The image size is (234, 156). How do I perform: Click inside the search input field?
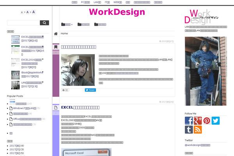pos(23,23)
